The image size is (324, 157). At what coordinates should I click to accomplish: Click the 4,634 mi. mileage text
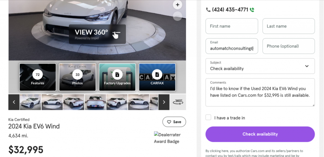click(x=18, y=136)
